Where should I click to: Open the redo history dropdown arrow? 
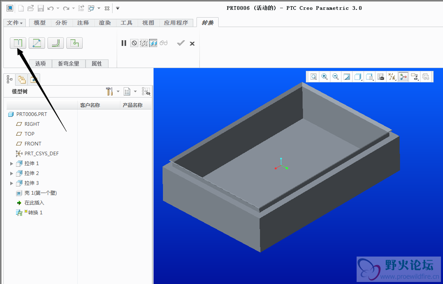73,9
